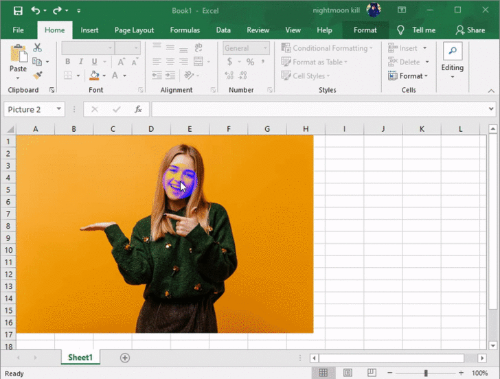Click the Borders icon
The image size is (500, 379).
pyautogui.click(x=68, y=76)
